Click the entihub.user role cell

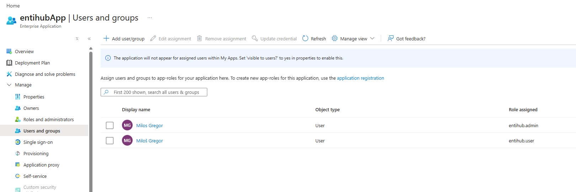point(521,141)
